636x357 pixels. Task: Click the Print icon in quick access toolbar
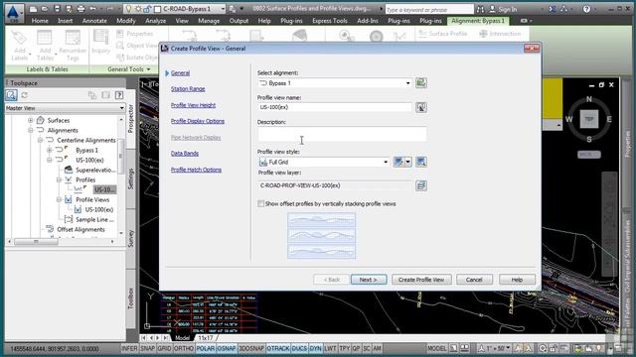tap(80, 9)
